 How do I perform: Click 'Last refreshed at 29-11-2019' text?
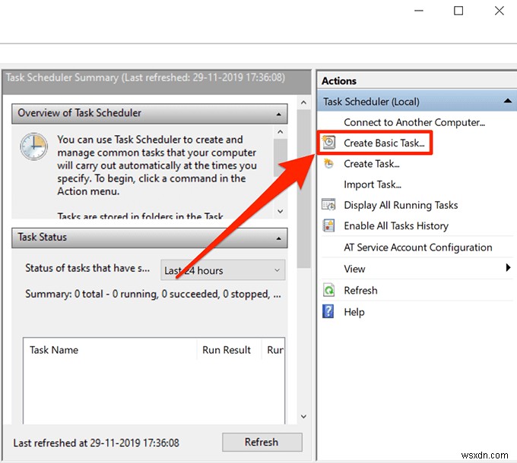pos(96,443)
